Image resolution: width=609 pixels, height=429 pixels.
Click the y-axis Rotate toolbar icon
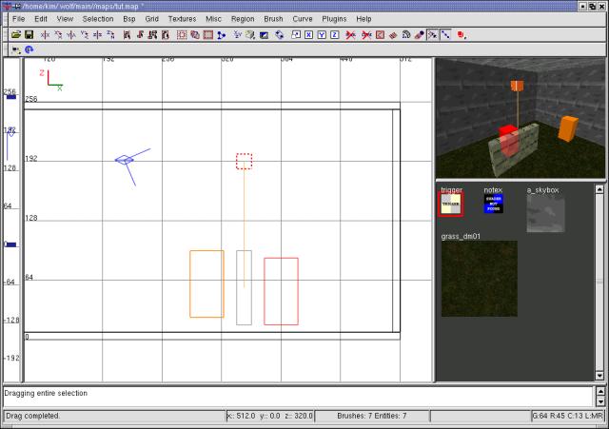click(85, 35)
